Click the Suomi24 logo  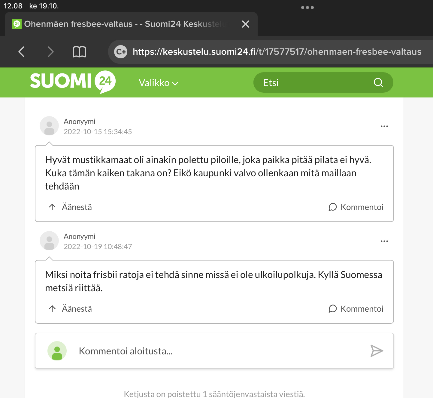coord(73,82)
